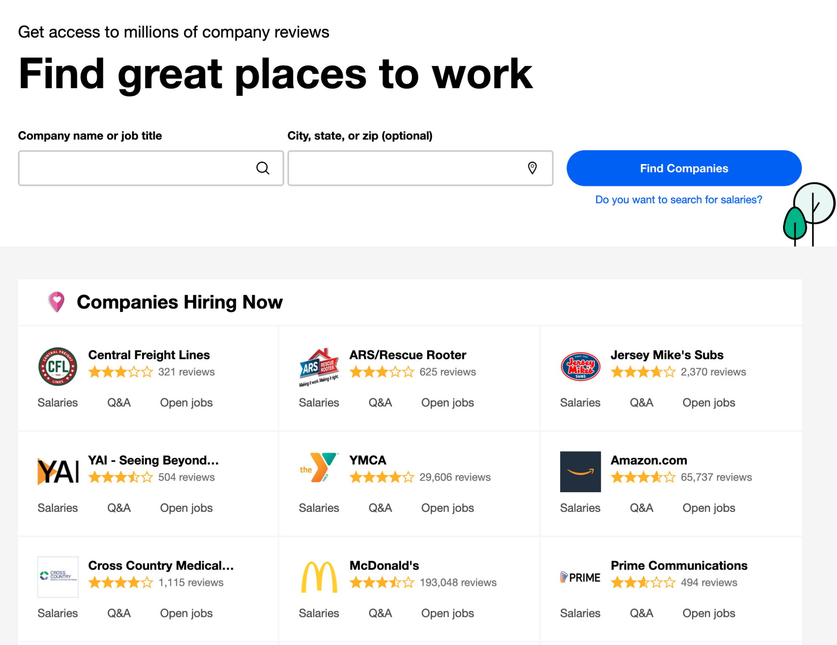Open Jersey Mike's Subs company name link

tap(667, 355)
